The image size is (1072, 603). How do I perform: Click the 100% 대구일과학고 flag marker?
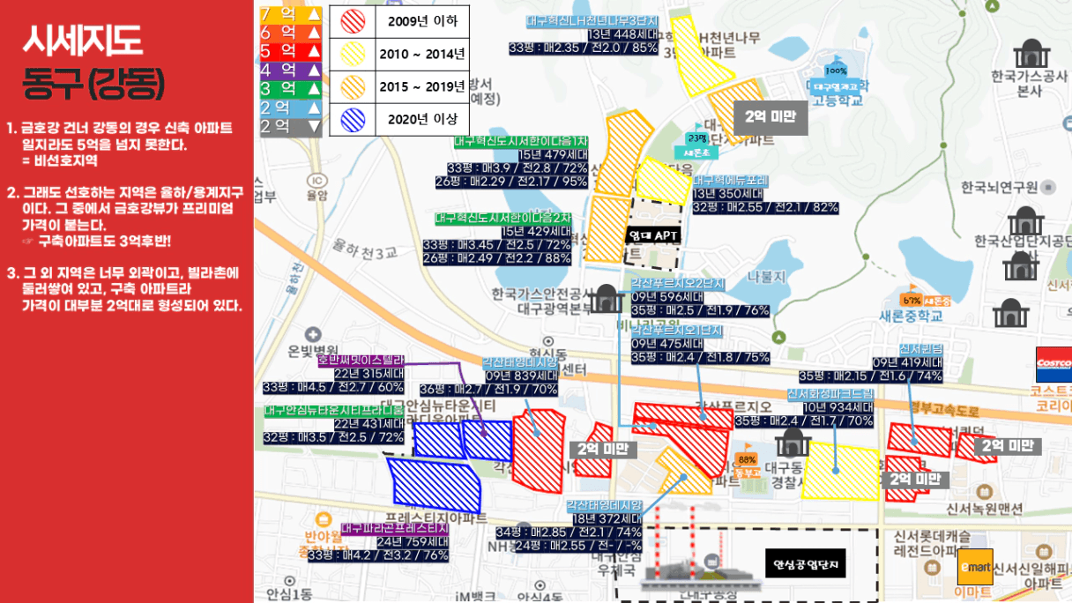[x=834, y=75]
